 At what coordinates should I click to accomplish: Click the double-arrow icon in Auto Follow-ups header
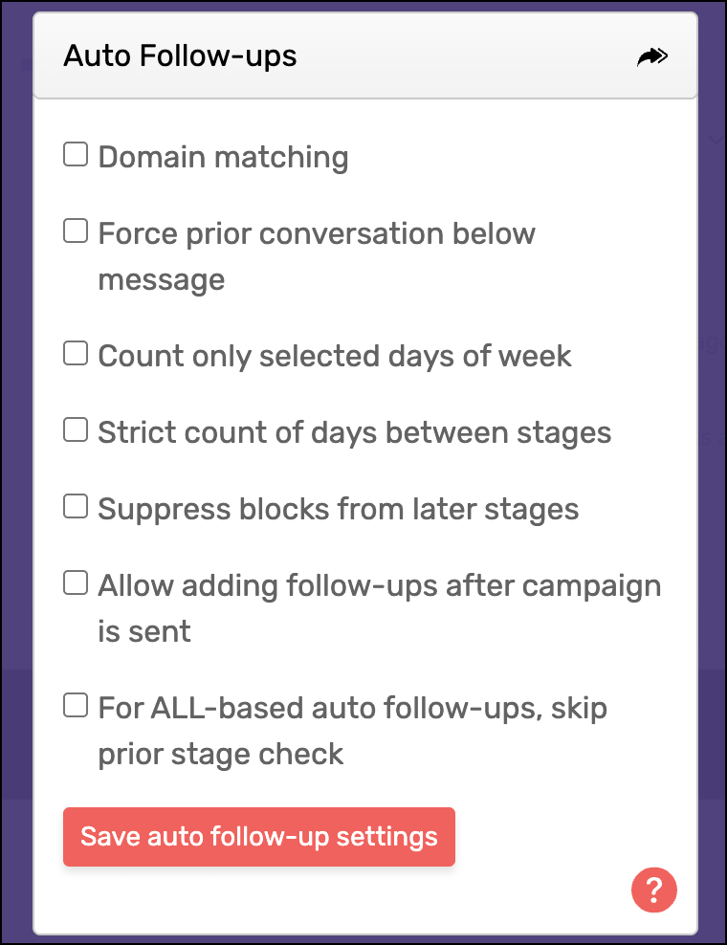652,57
